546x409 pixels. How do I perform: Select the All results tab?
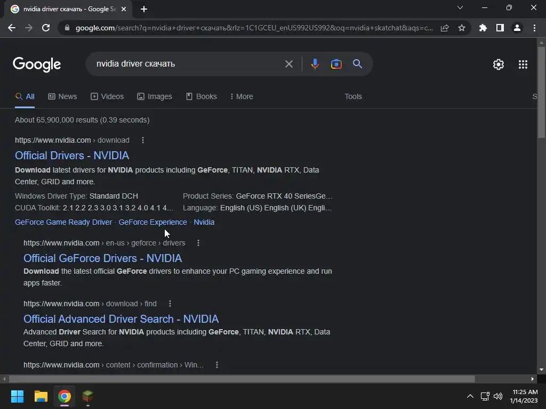25,97
